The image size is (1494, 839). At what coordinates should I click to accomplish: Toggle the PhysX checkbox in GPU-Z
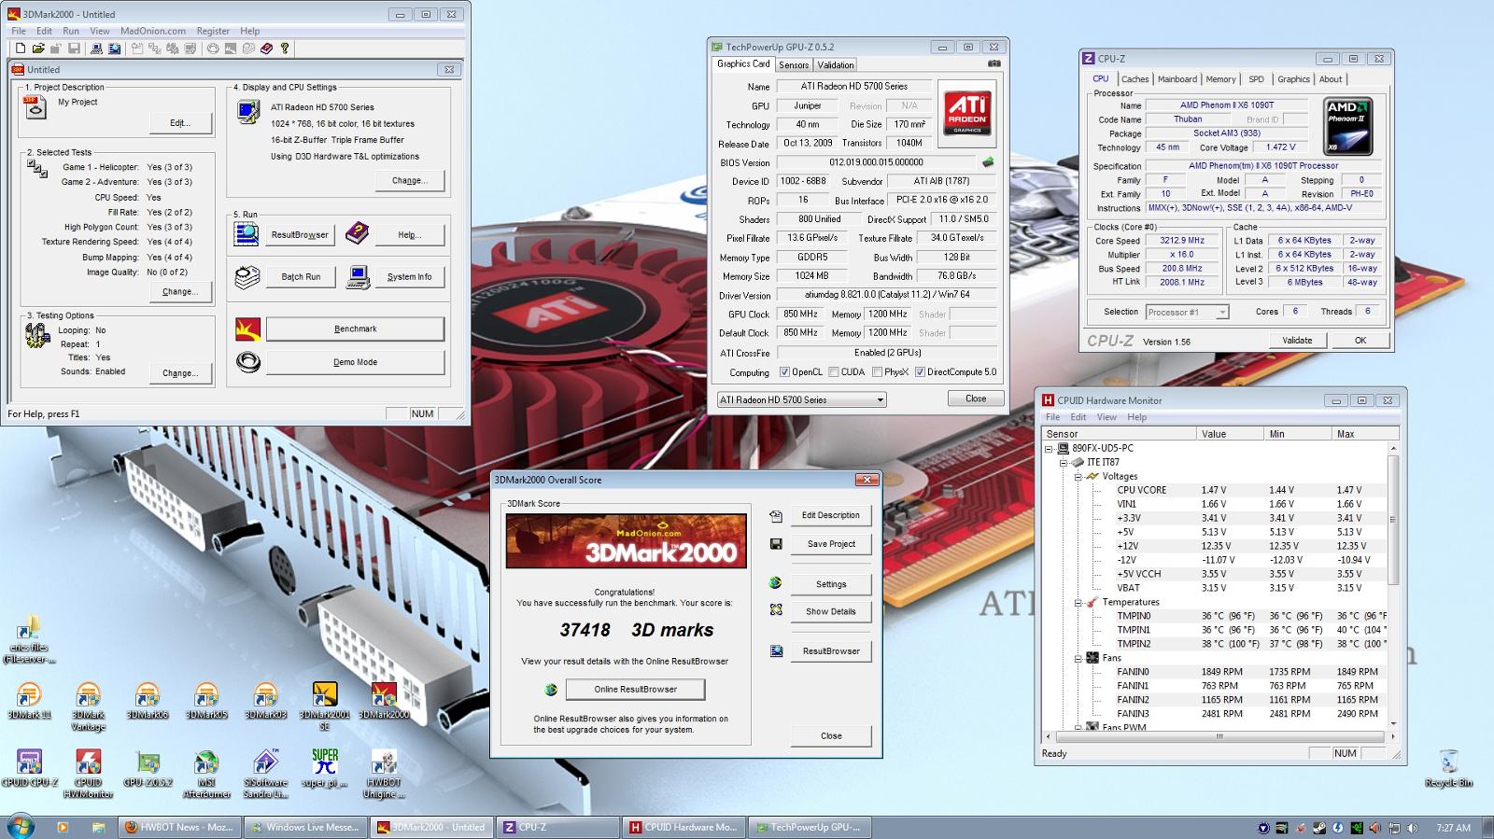coord(877,372)
